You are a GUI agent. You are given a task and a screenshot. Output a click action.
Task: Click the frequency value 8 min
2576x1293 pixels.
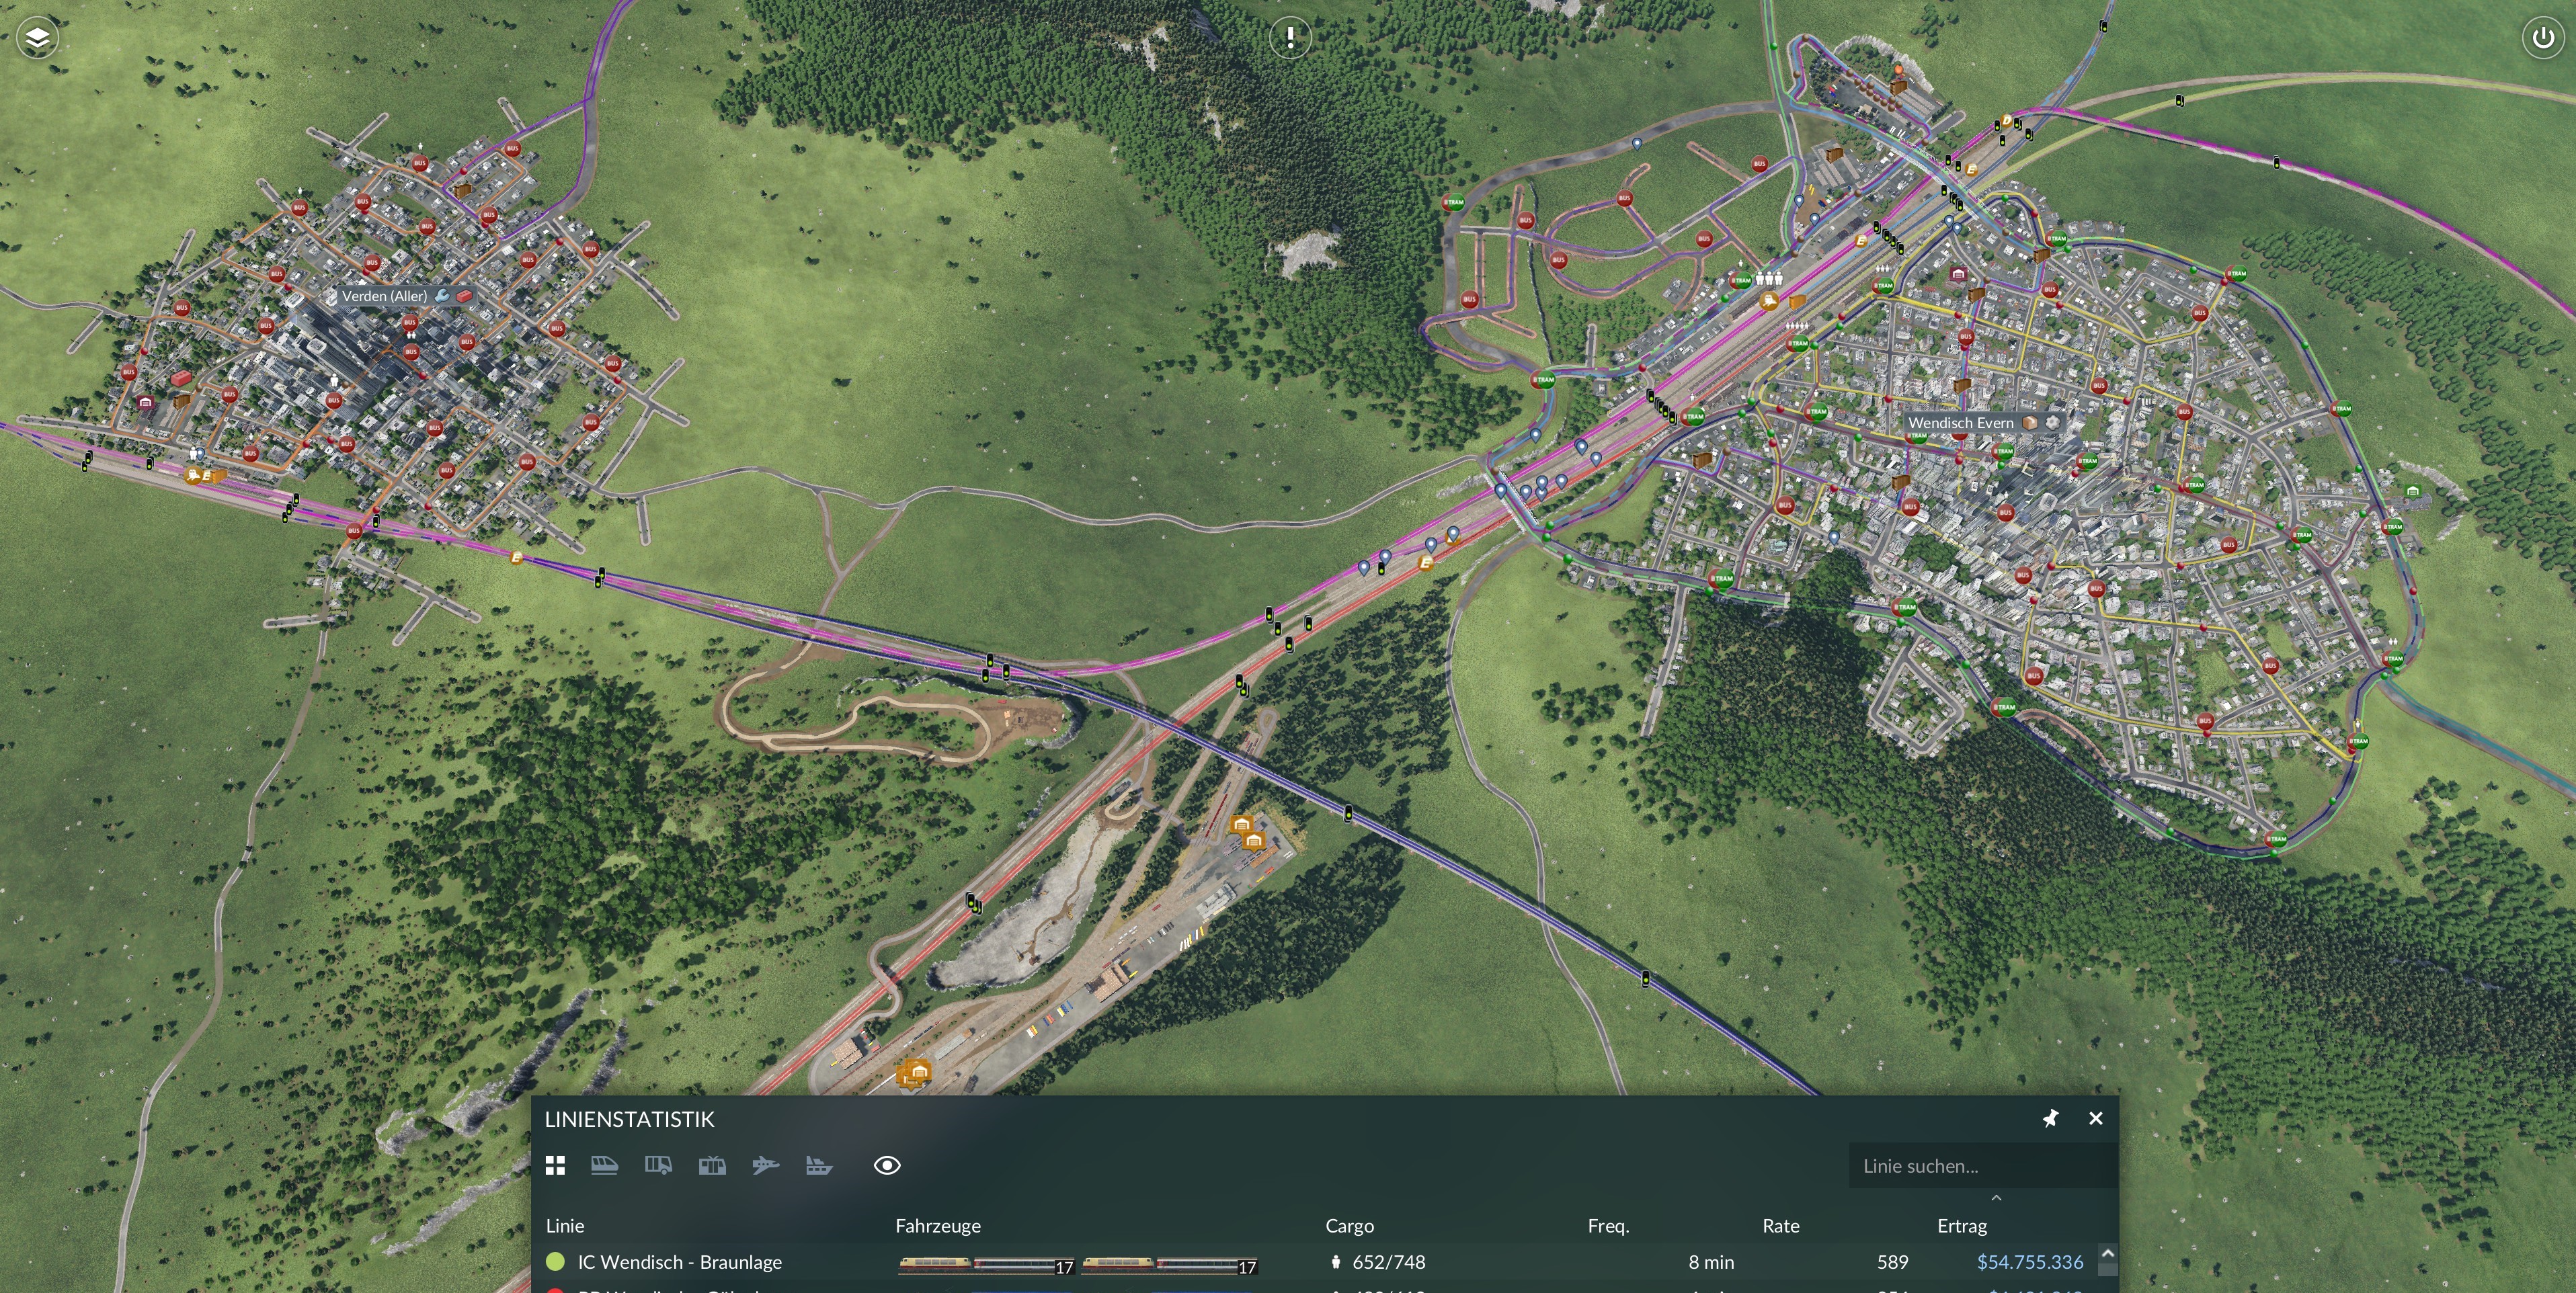click(x=1711, y=1262)
